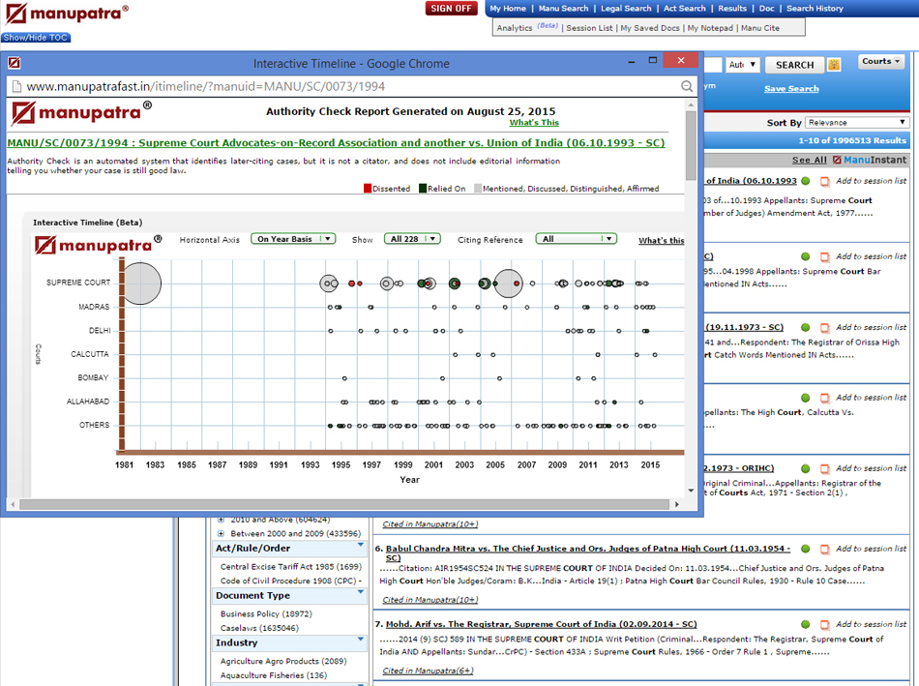This screenshot has width=919, height=686.
Task: Click the popup horizontal scrollbar thumb
Action: pos(344,504)
